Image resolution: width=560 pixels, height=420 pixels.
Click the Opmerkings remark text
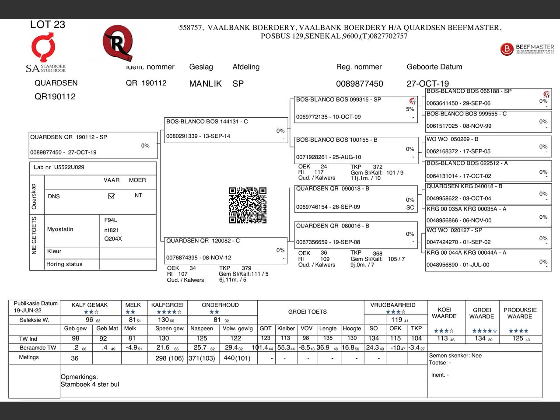[x=90, y=381]
